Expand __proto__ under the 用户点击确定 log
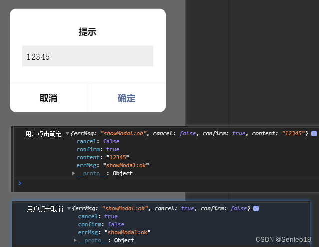This screenshot has width=319, height=247. [74, 173]
